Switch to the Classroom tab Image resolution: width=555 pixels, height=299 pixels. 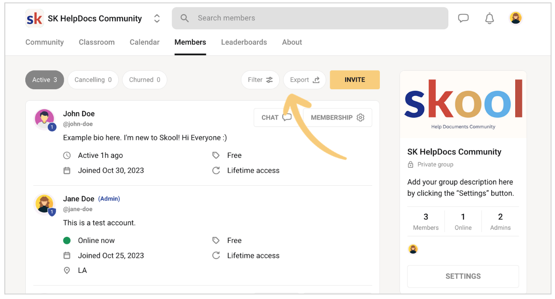(x=97, y=42)
